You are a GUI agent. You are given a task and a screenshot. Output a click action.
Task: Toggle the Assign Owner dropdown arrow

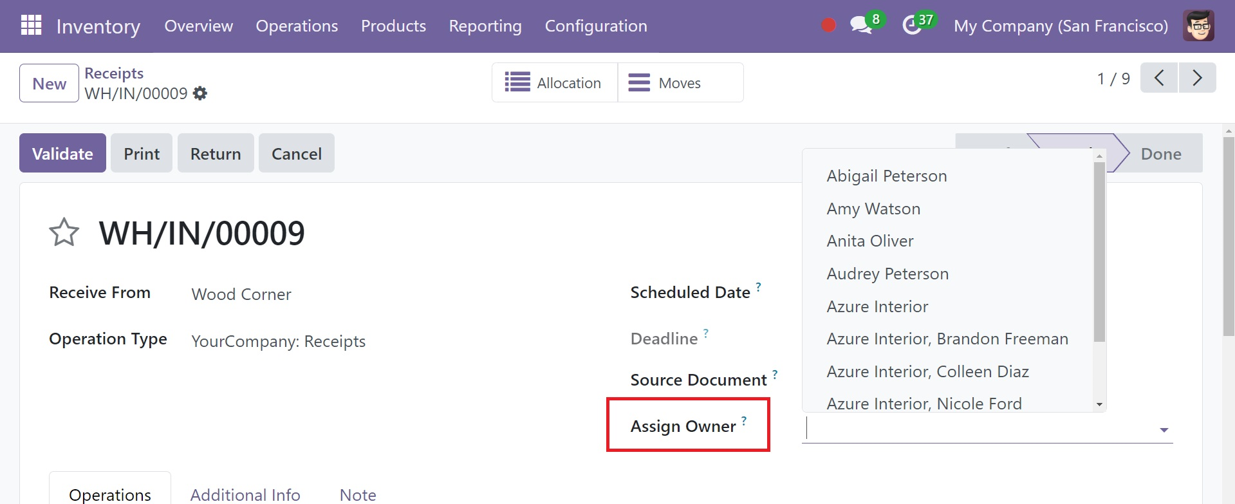point(1164,430)
